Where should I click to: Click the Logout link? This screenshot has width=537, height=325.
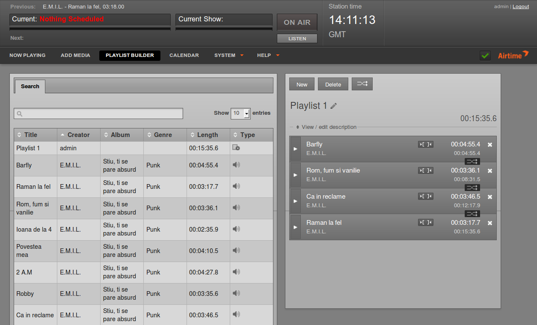click(x=520, y=6)
